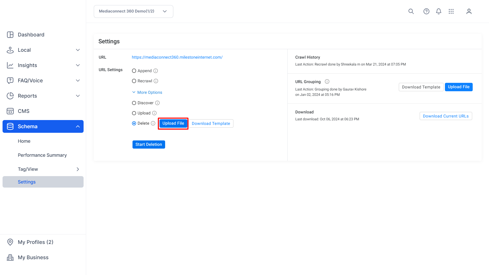Open the notifications bell
Viewport: 489px width, 275px height.
click(x=439, y=11)
